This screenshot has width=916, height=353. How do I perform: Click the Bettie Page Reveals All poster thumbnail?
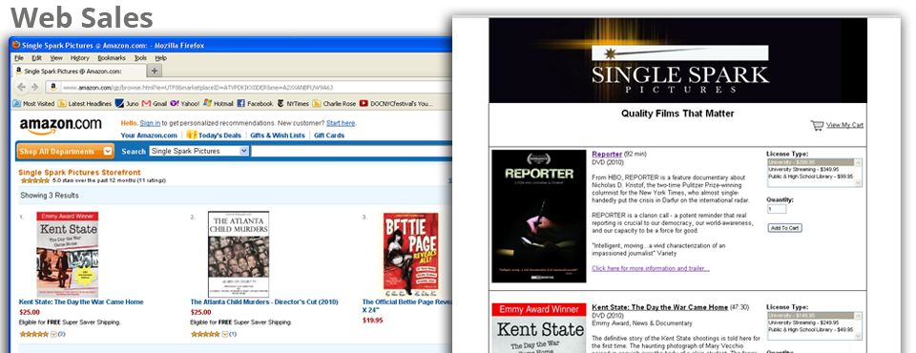click(410, 255)
